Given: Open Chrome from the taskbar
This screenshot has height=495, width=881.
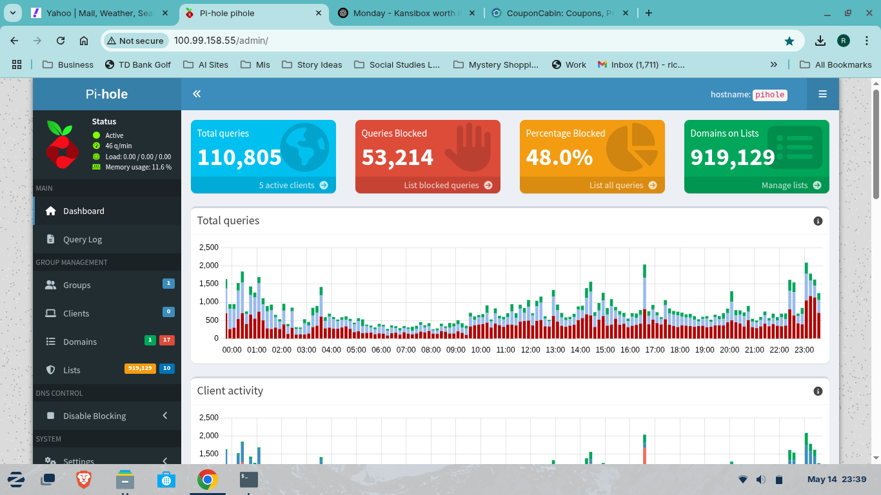Looking at the screenshot, I should click(207, 480).
